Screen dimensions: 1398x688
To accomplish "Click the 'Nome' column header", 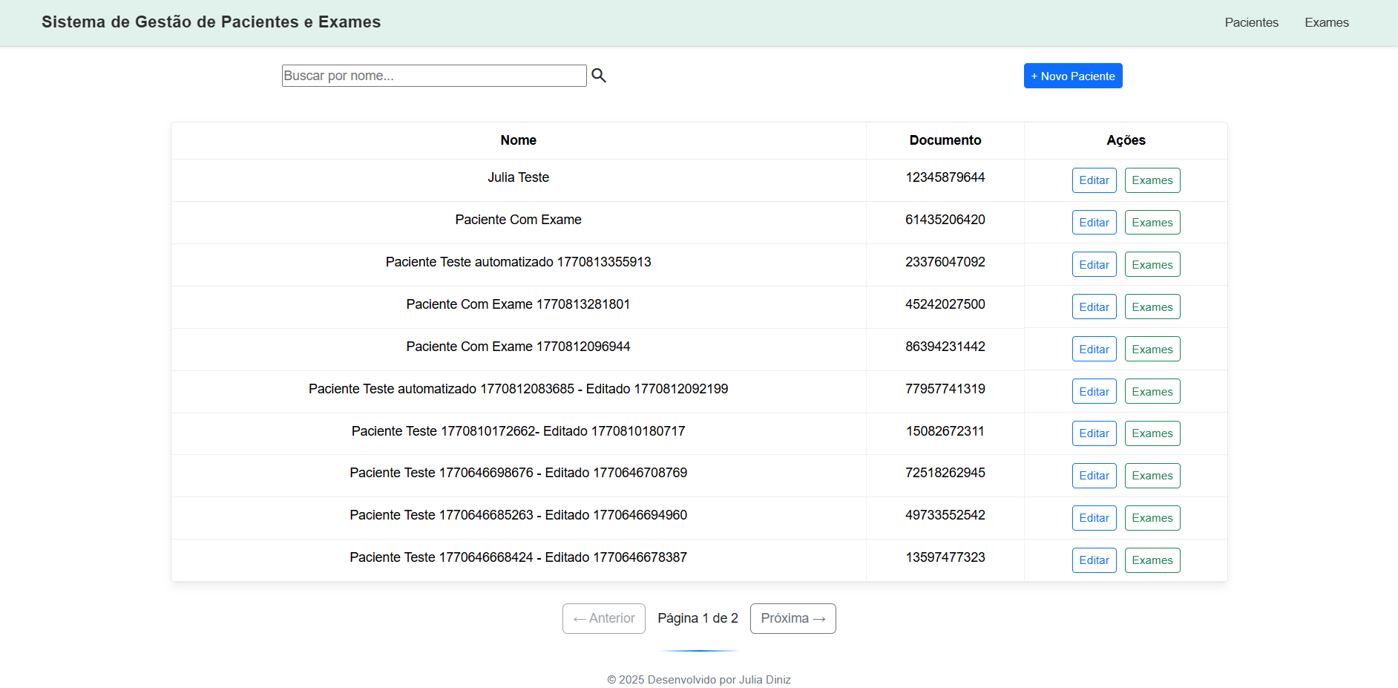I will click(x=518, y=140).
